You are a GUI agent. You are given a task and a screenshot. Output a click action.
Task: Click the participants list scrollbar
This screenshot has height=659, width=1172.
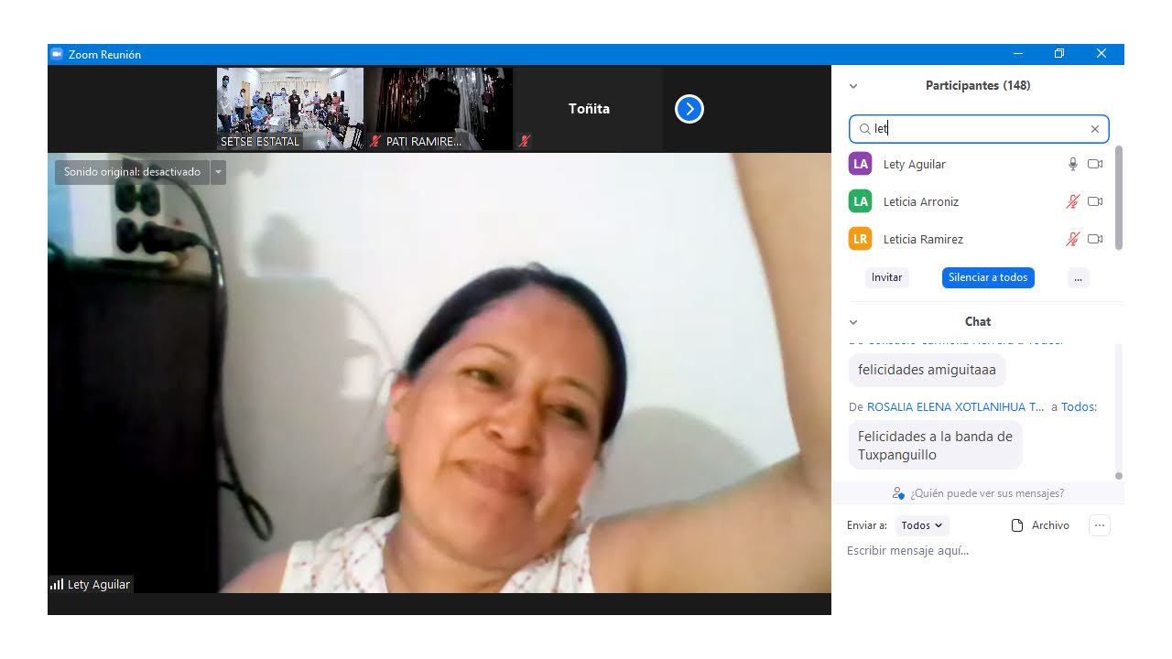tap(1119, 198)
